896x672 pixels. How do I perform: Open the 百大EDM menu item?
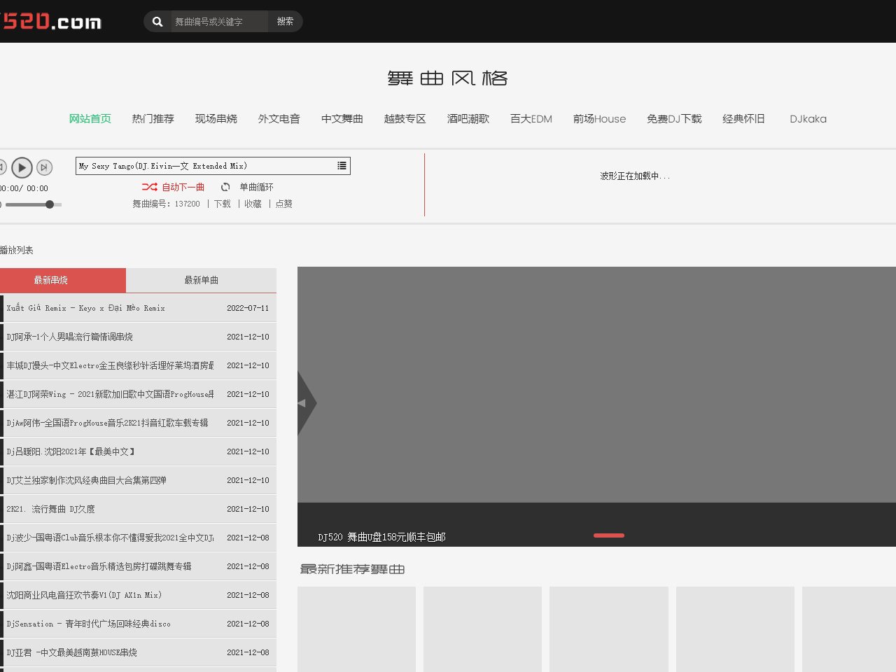coord(531,119)
